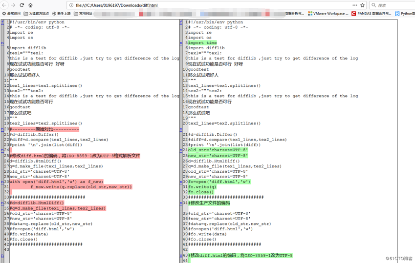Click the 'n' link beside right 'import time' line
Viewport: 415px width, 263px height.
[x=181, y=43]
